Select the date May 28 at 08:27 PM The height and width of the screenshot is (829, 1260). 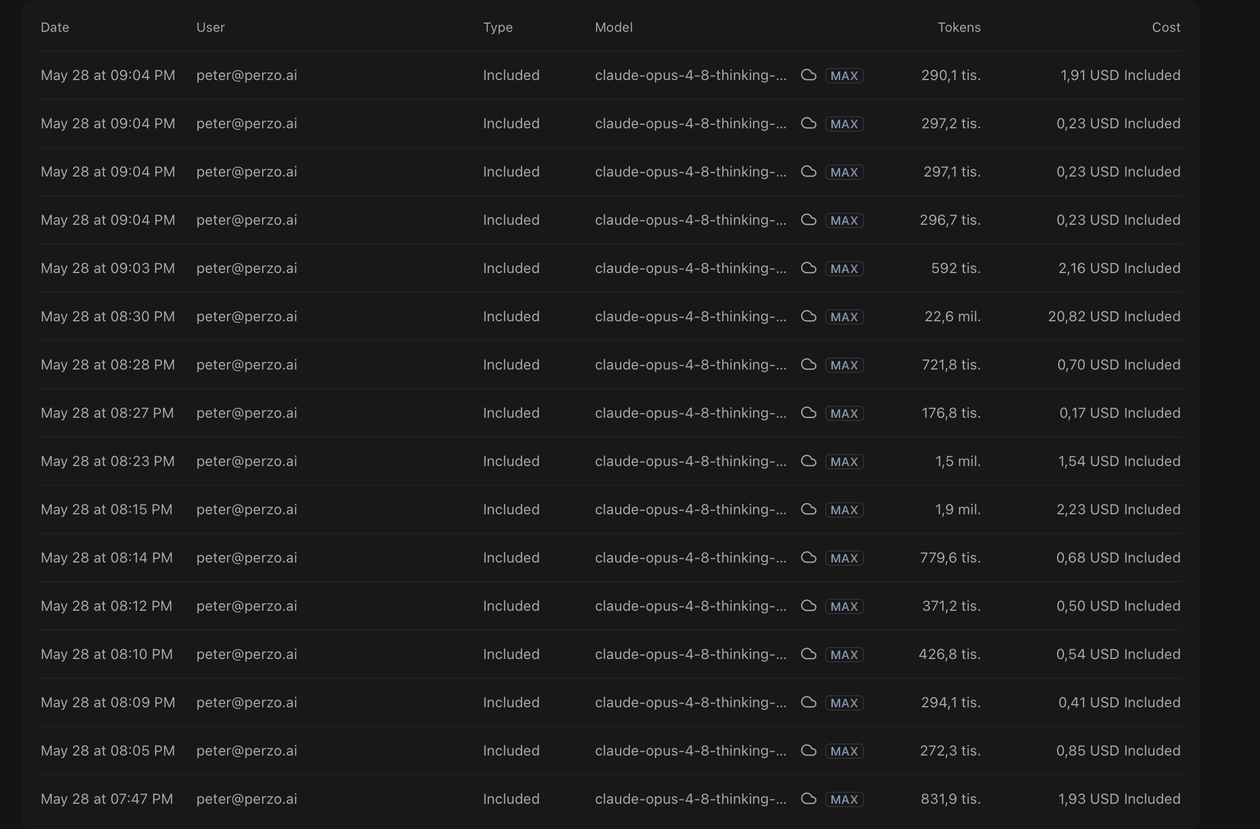107,413
